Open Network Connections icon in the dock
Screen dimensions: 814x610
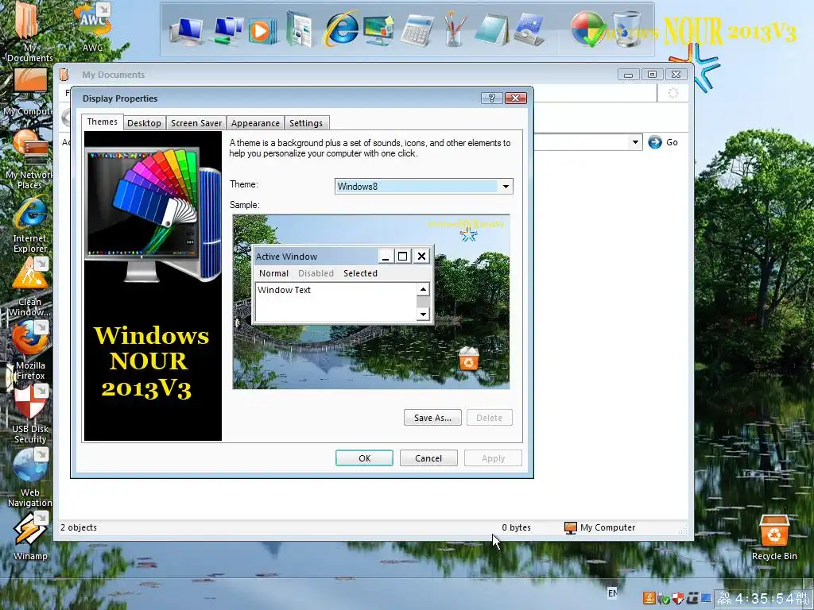click(x=227, y=31)
